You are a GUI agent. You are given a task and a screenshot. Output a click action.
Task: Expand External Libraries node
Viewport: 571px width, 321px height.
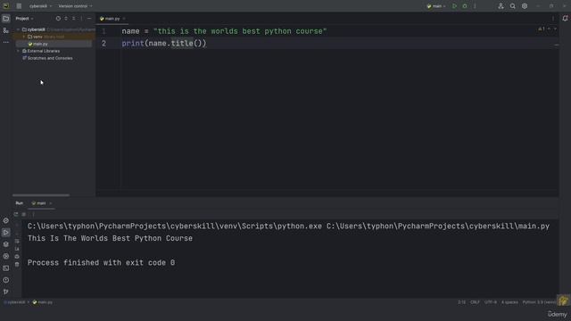click(x=18, y=51)
